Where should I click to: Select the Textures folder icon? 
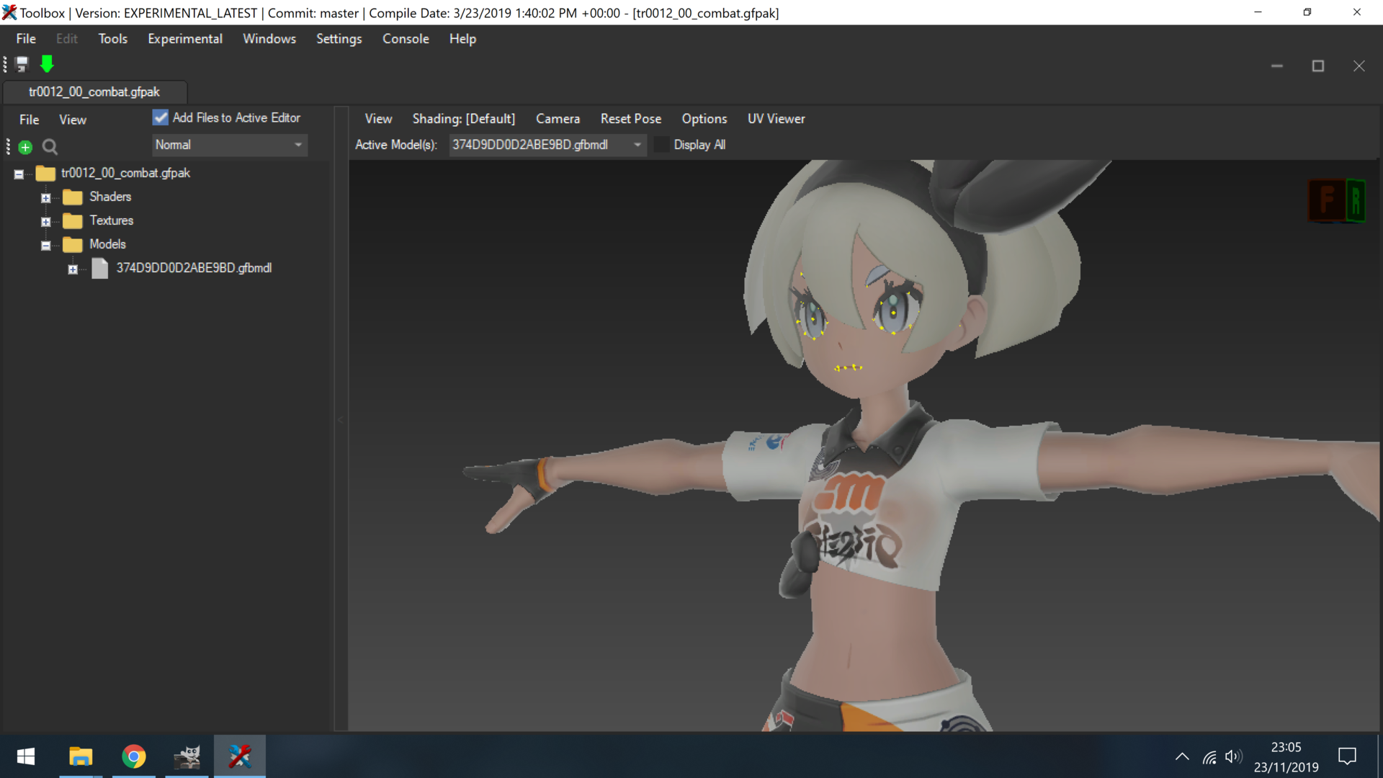(72, 220)
